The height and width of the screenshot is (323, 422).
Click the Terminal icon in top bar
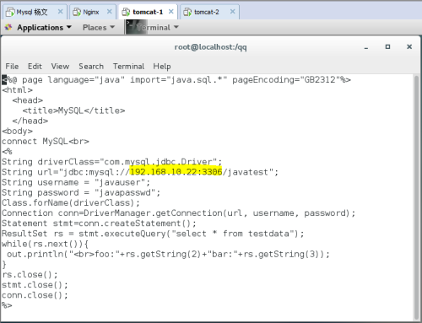136,27
